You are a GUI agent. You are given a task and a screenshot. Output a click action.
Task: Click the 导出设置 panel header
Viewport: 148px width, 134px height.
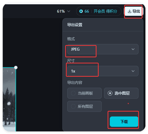click(x=75, y=25)
